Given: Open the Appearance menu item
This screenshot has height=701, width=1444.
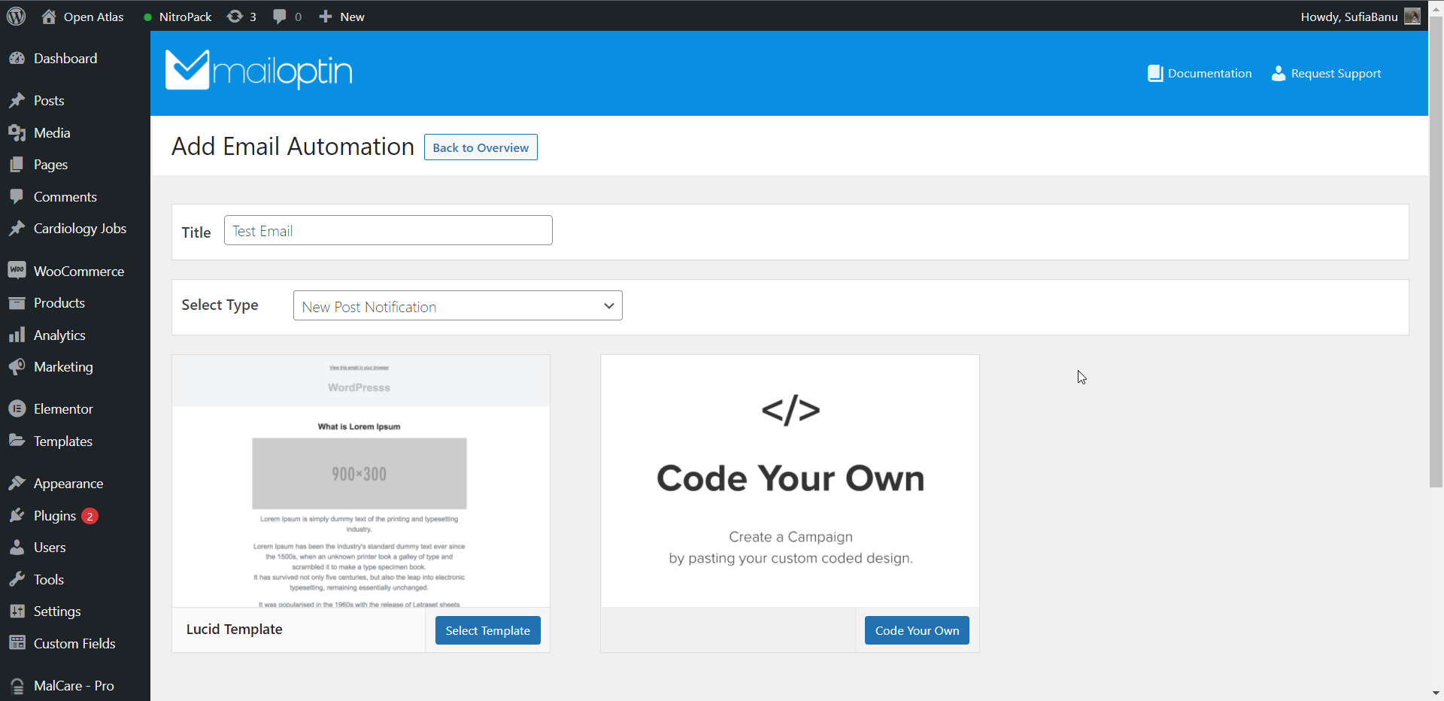Looking at the screenshot, I should (75, 484).
